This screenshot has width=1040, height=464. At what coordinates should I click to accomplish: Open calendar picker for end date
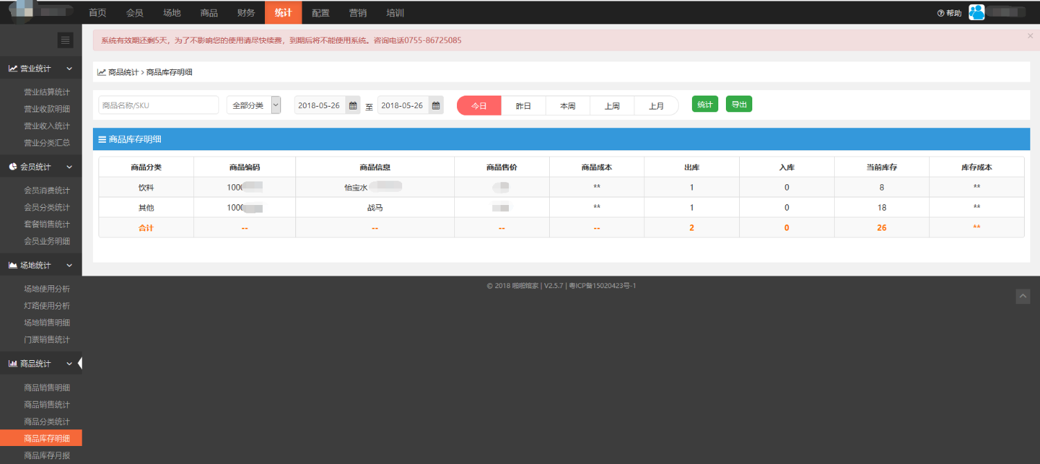point(436,106)
